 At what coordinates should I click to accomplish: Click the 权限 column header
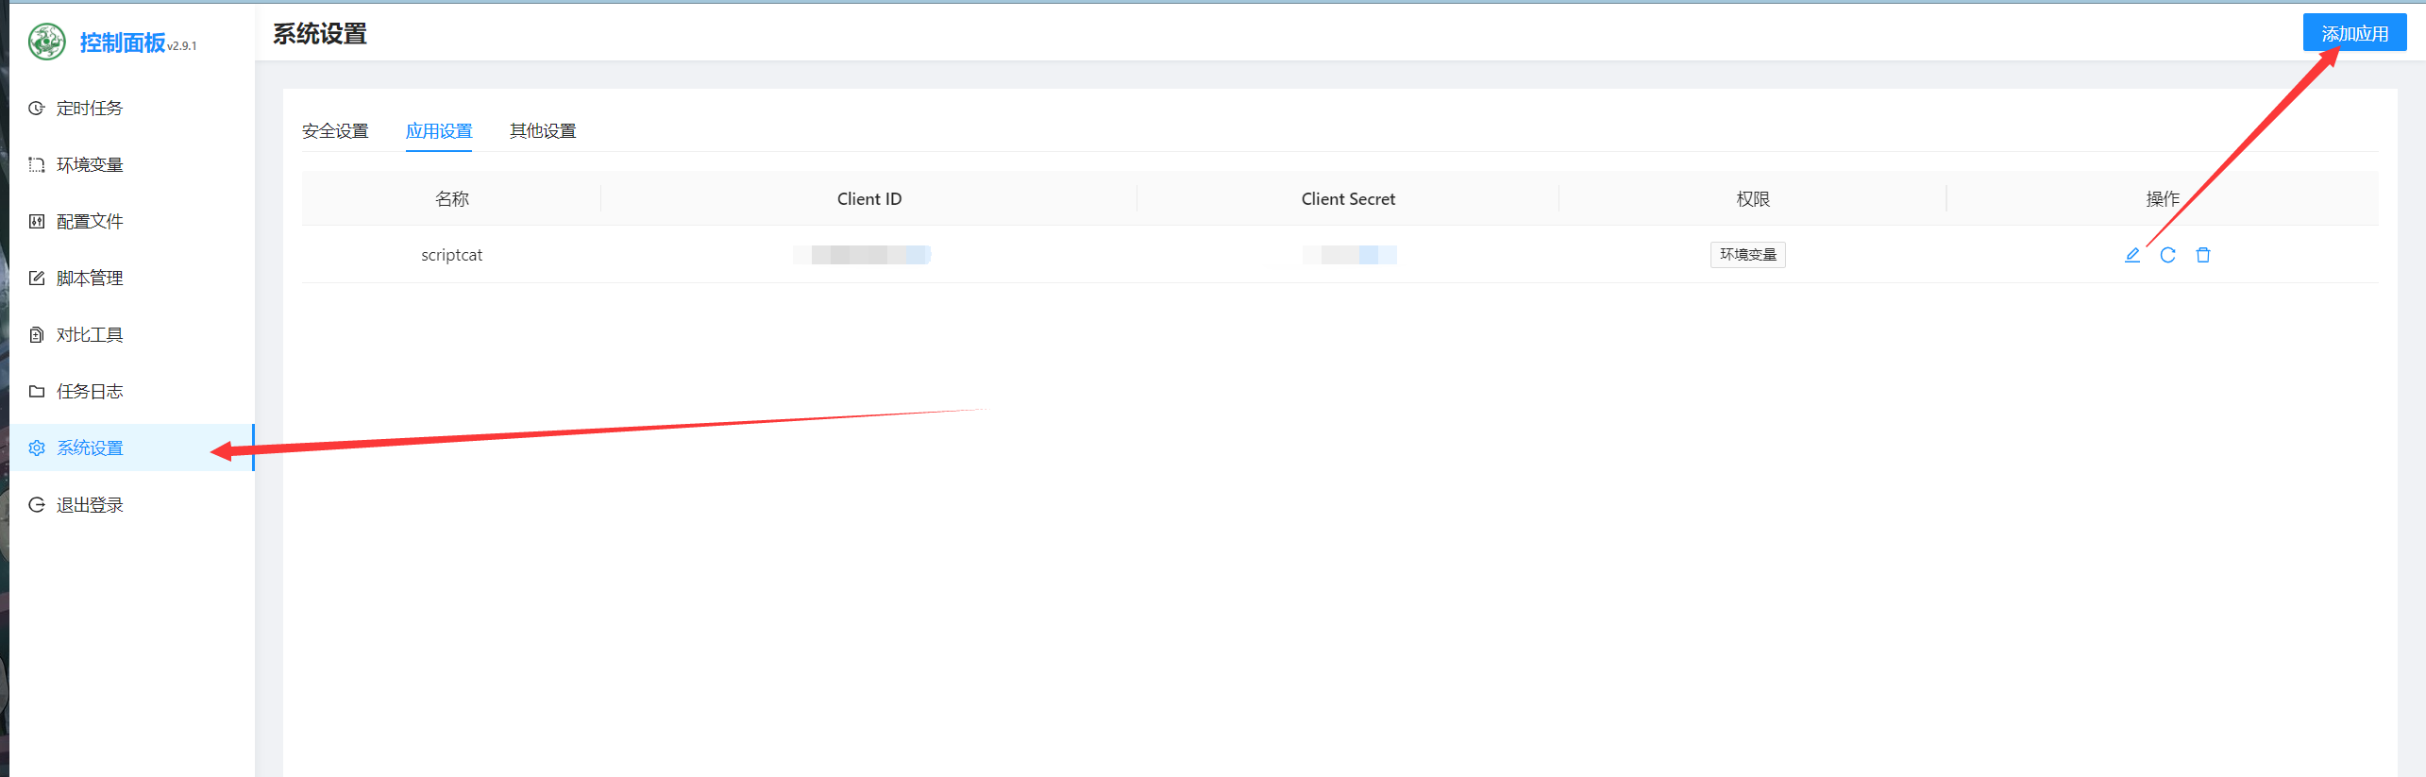(x=1753, y=199)
